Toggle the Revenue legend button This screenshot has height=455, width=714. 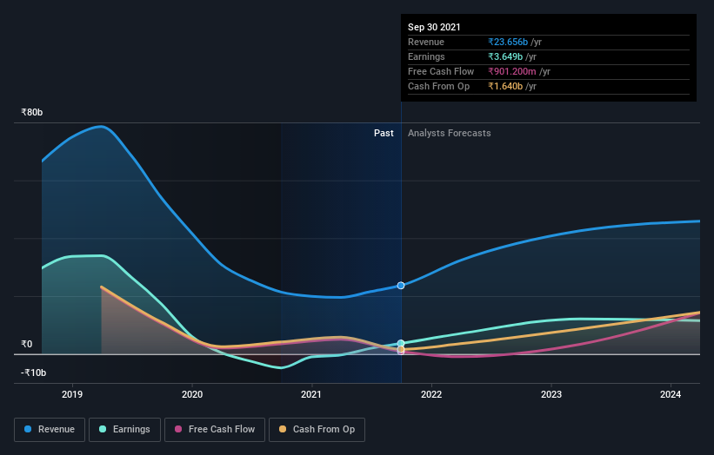tap(50, 430)
